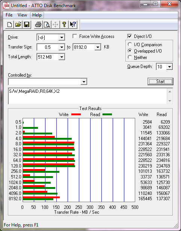This screenshot has width=181, height=231.
Task: Open a saved benchmark with folder icon
Action: point(18,24)
